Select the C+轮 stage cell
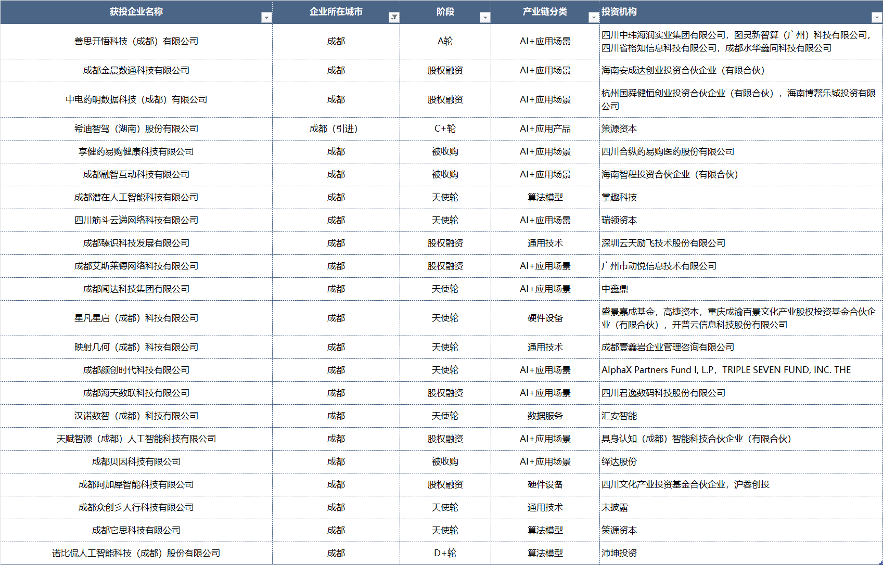The width and height of the screenshot is (883, 565). coord(445,129)
